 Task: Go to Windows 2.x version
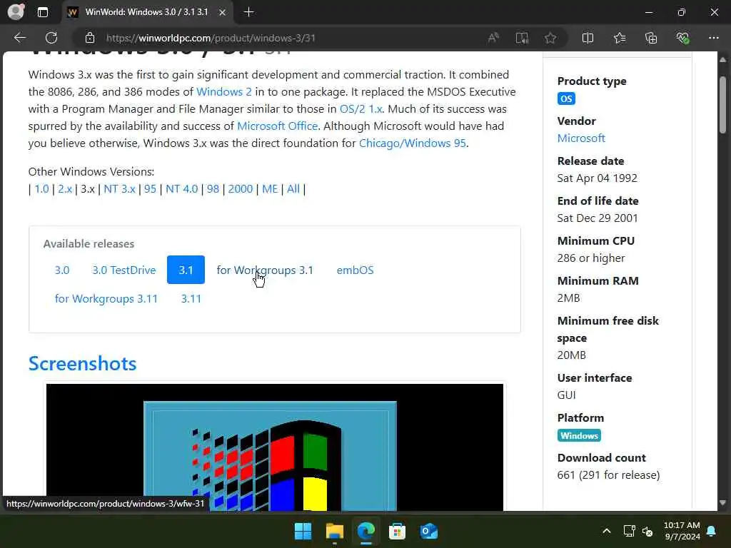[x=65, y=188]
